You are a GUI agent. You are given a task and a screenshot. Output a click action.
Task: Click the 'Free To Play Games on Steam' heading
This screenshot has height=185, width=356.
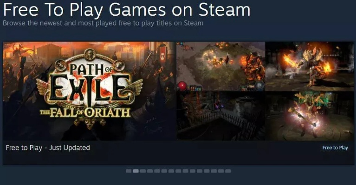click(126, 10)
